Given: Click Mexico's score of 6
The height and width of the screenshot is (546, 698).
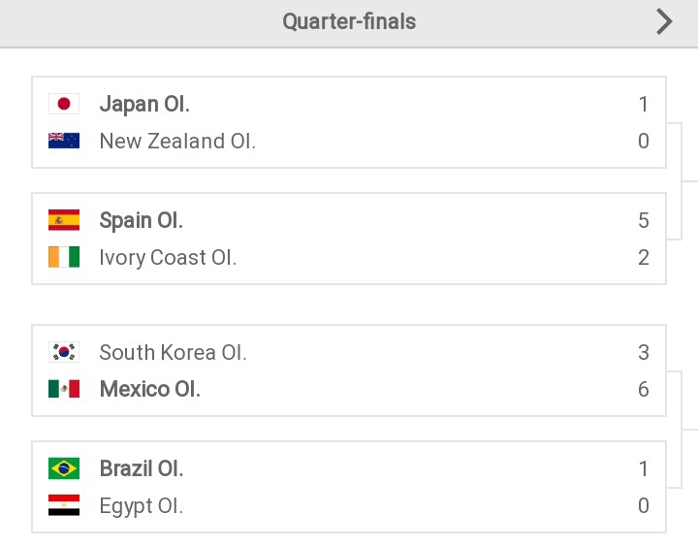Looking at the screenshot, I should pyautogui.click(x=644, y=389).
